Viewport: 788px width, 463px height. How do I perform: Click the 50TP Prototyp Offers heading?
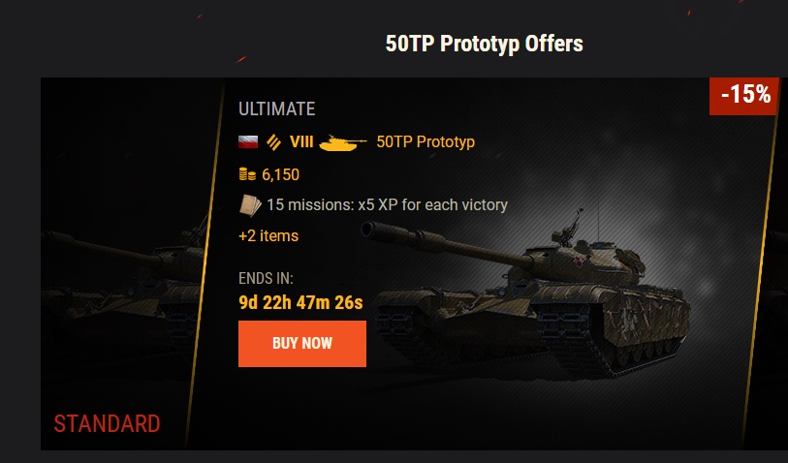[x=484, y=44]
